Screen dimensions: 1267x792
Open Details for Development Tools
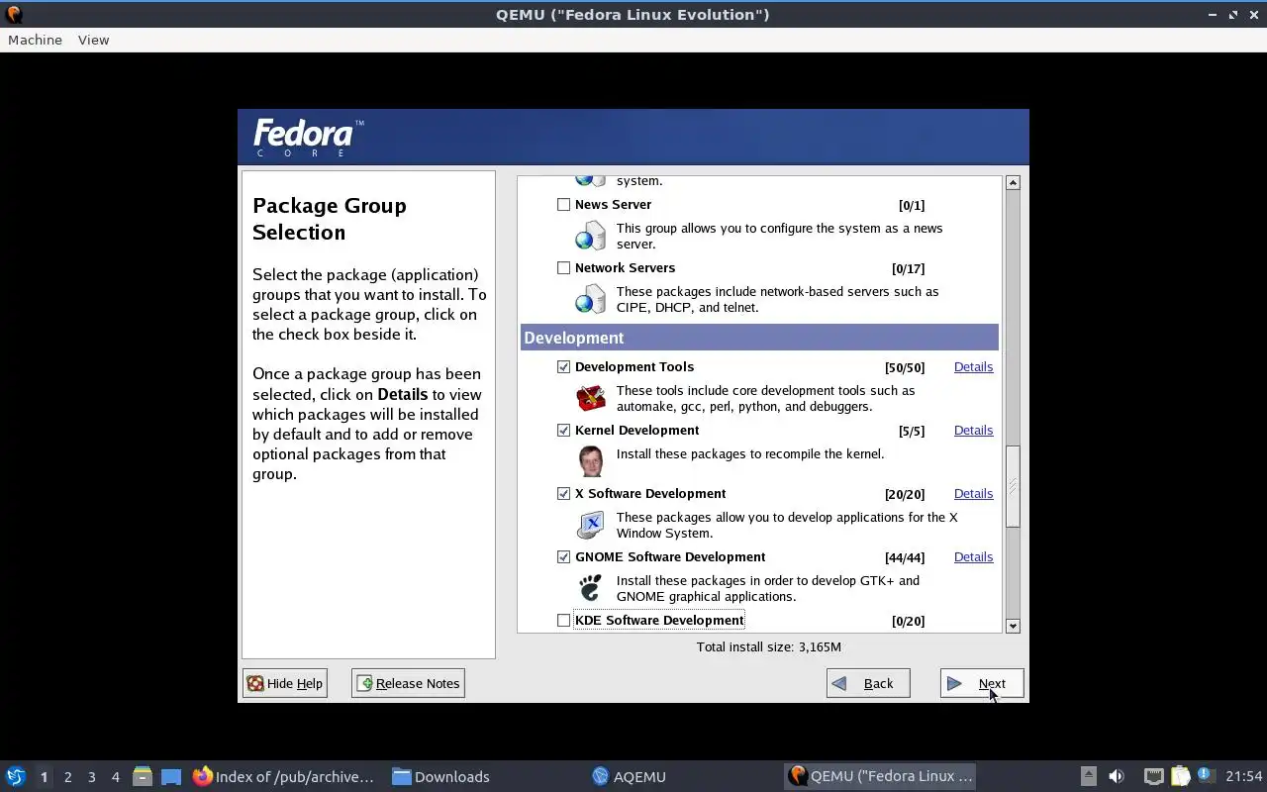pyautogui.click(x=973, y=366)
